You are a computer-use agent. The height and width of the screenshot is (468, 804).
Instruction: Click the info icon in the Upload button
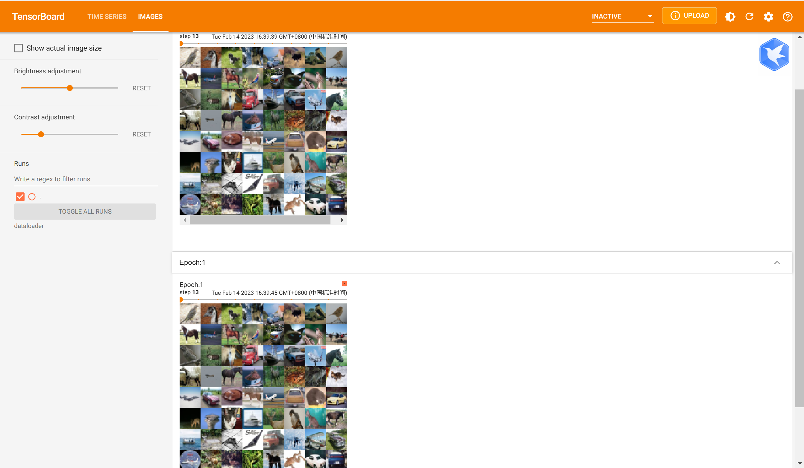(x=675, y=16)
